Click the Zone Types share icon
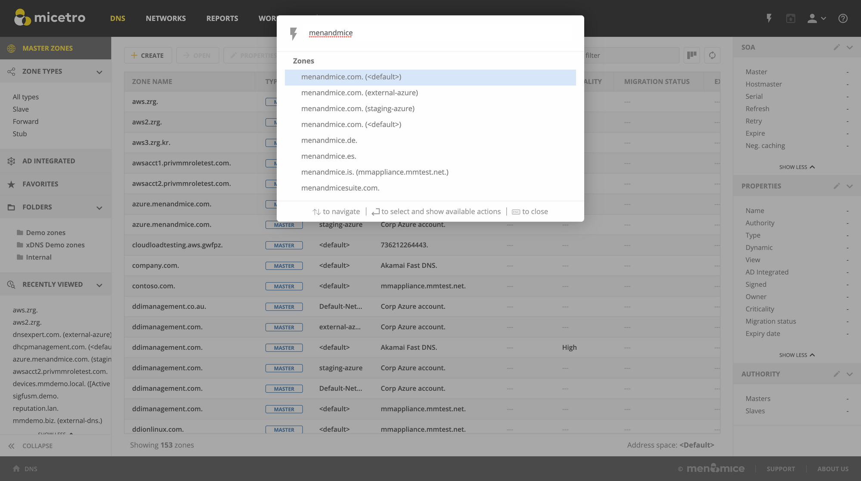The width and height of the screenshot is (861, 481). coord(11,71)
